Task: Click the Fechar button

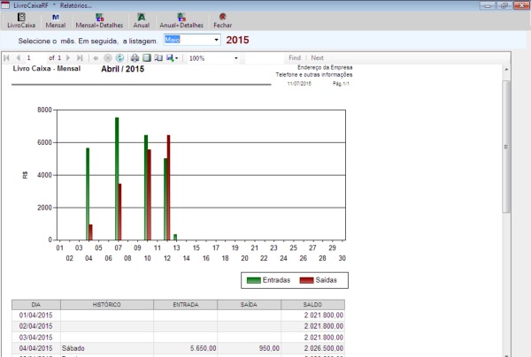Action: [223, 20]
